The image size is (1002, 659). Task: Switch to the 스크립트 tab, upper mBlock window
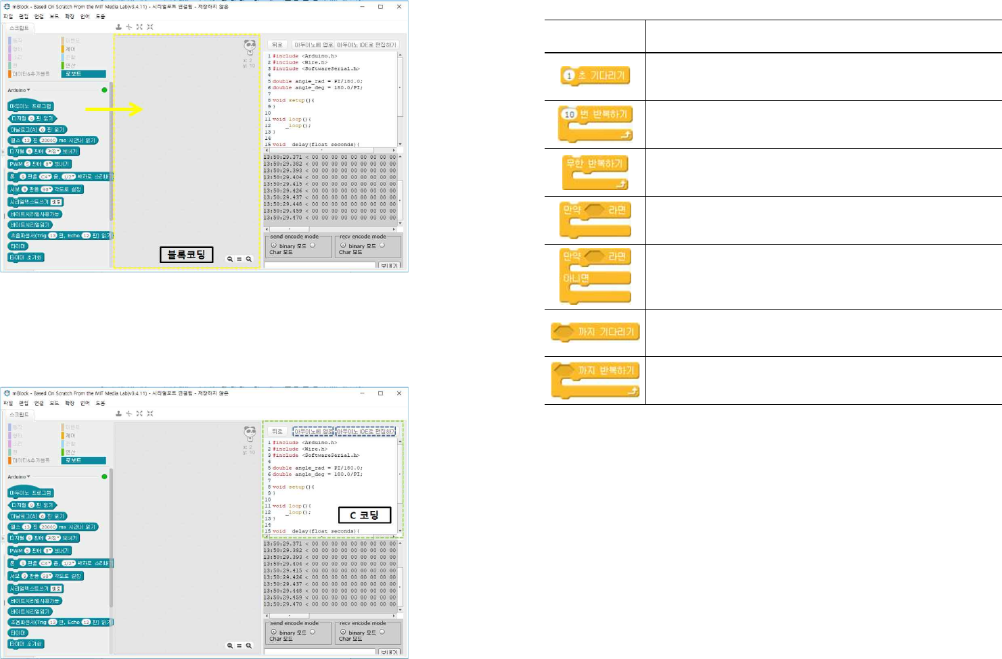[19, 28]
